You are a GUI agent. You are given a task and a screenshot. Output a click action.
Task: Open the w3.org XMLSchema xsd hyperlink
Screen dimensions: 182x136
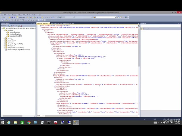[x=112, y=27]
